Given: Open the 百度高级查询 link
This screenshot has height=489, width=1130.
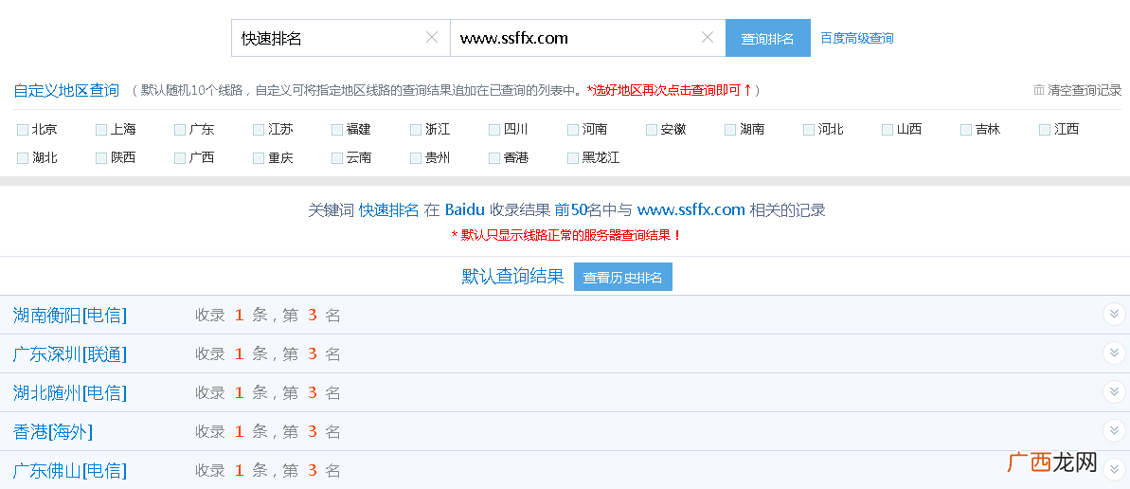Looking at the screenshot, I should 857,38.
